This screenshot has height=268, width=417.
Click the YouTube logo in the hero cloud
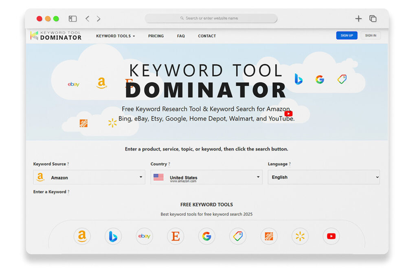[288, 114]
